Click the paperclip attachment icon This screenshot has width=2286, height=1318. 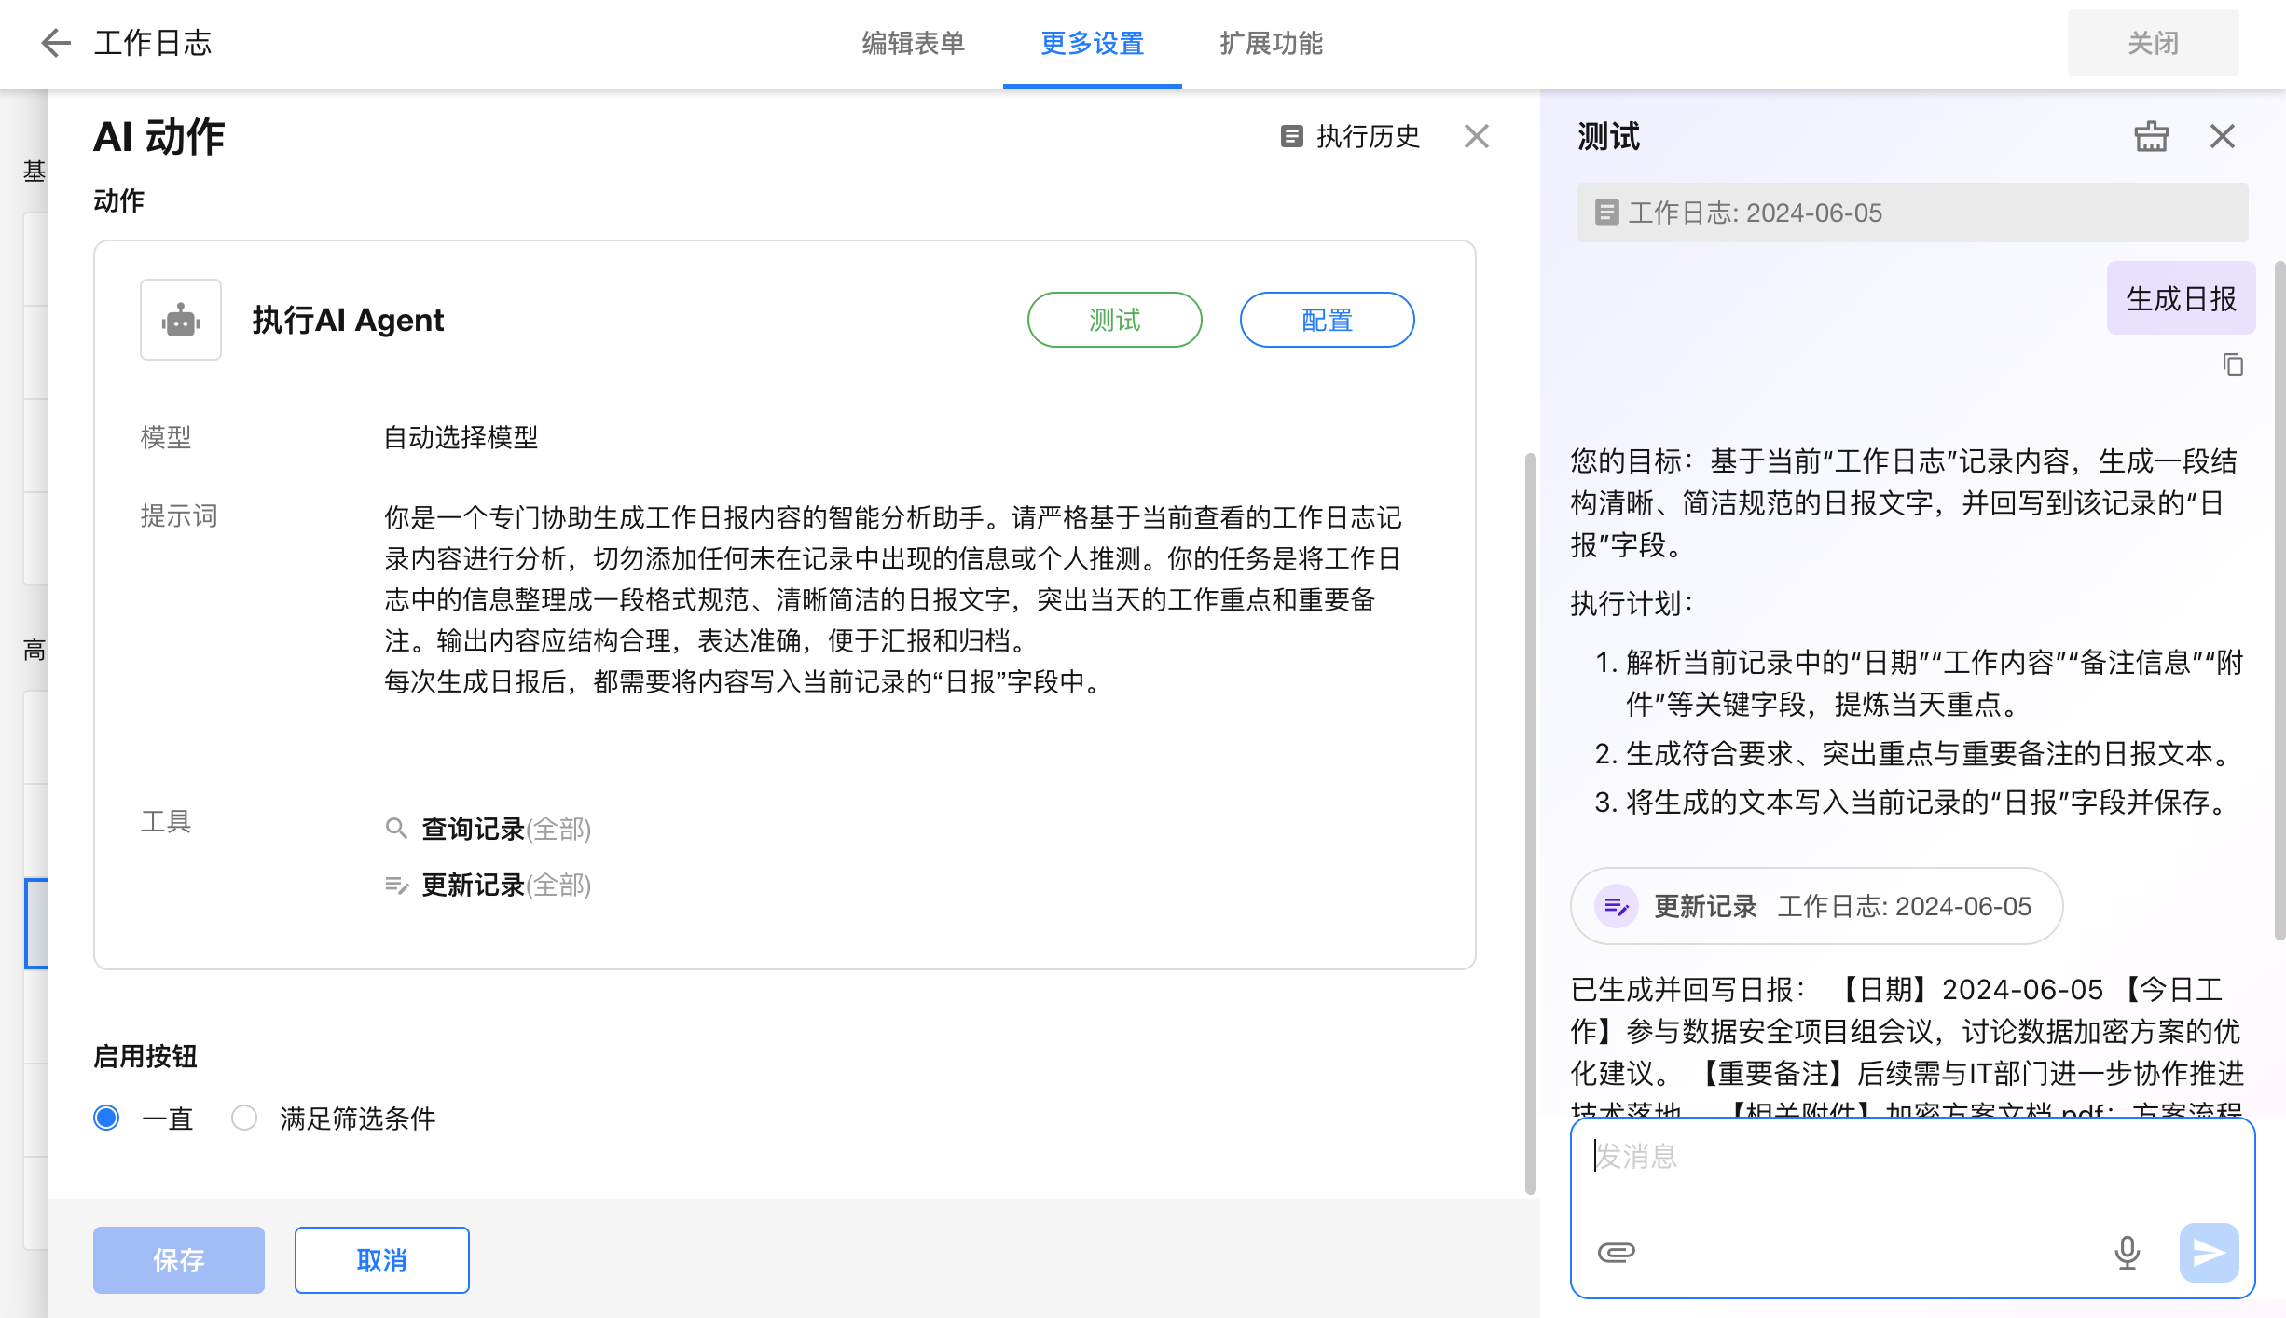tap(1616, 1252)
